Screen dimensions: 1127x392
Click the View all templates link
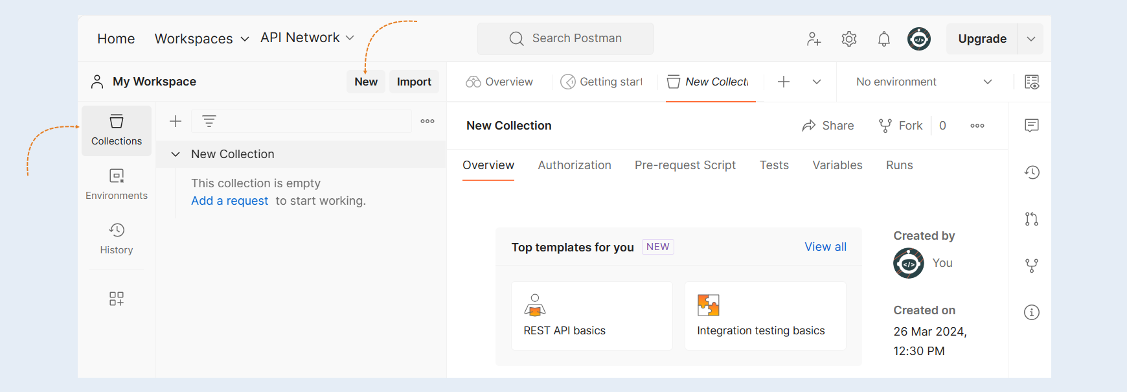[825, 247]
